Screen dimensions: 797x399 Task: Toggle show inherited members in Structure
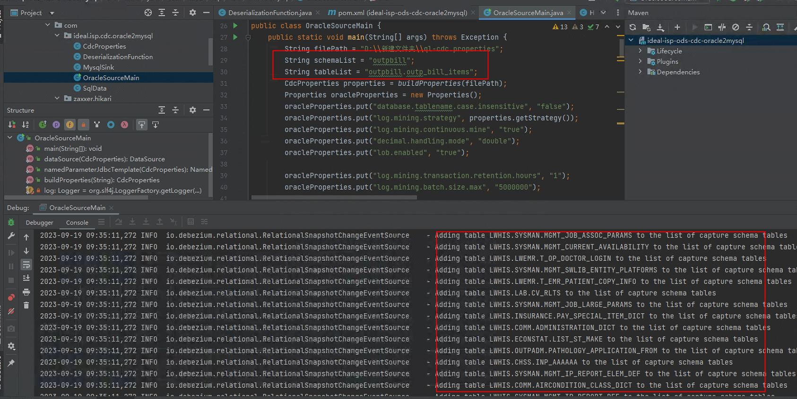coord(43,125)
